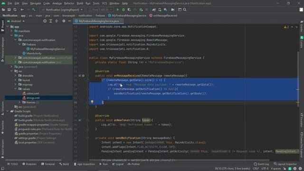Screen dimensions: 304x171
Task: Click the Back navigation arrow
Action: pyautogui.click(x=22, y=9)
